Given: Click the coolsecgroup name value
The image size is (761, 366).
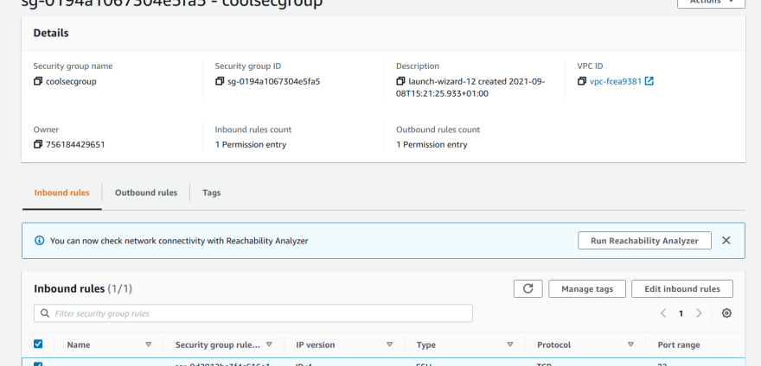Looking at the screenshot, I should [x=71, y=81].
